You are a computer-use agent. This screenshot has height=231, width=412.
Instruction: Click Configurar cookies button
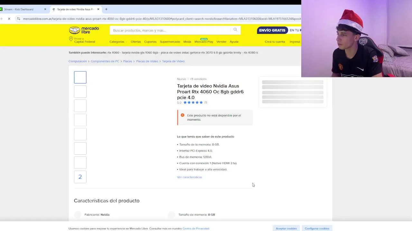click(317, 228)
